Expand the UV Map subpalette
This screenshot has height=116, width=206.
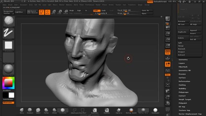[x=182, y=107]
